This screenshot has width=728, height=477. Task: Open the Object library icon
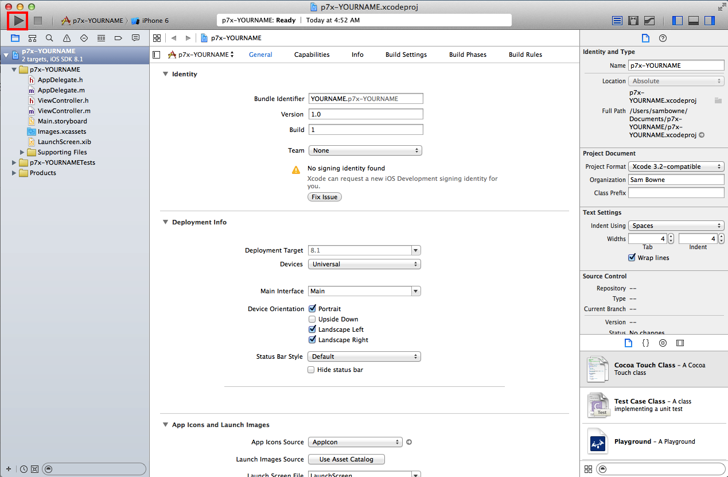(x=663, y=343)
